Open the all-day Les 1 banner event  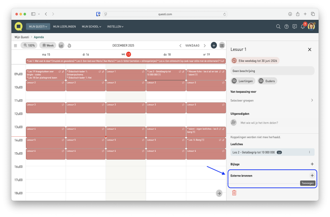click(x=126, y=61)
